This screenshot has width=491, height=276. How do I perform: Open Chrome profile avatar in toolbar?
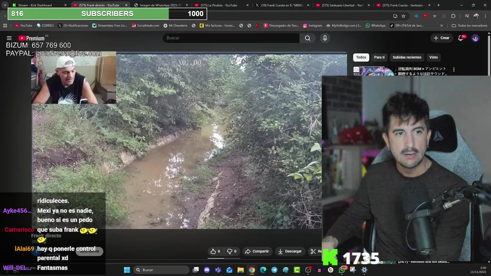(x=476, y=16)
